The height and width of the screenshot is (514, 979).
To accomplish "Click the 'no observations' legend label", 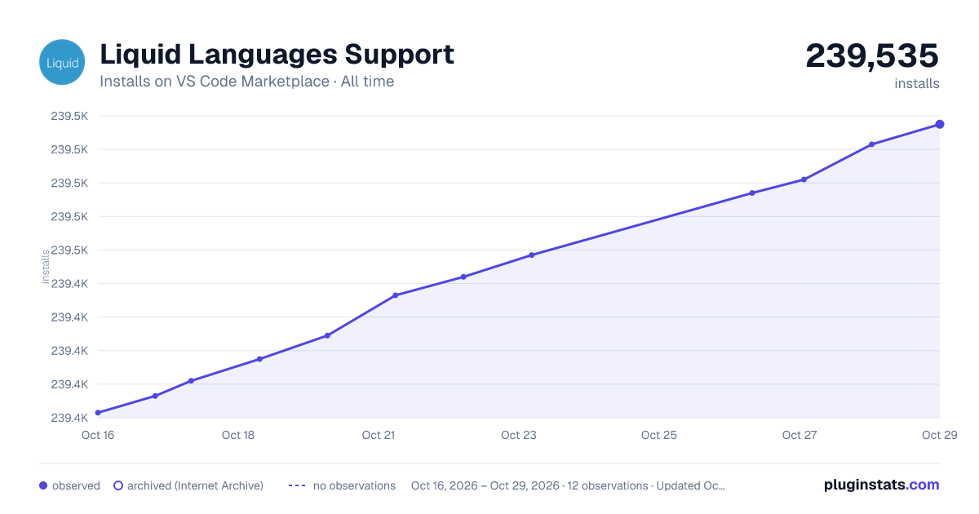I will pyautogui.click(x=354, y=485).
